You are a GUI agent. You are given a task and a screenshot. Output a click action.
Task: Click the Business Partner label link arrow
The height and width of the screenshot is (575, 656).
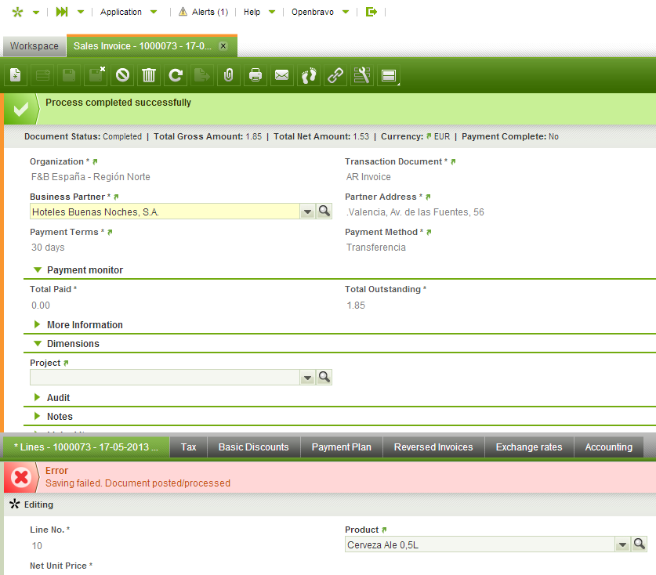(x=116, y=197)
